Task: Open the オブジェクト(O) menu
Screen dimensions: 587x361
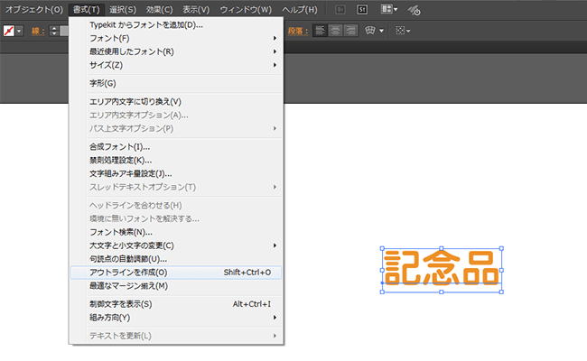Action: (33, 10)
